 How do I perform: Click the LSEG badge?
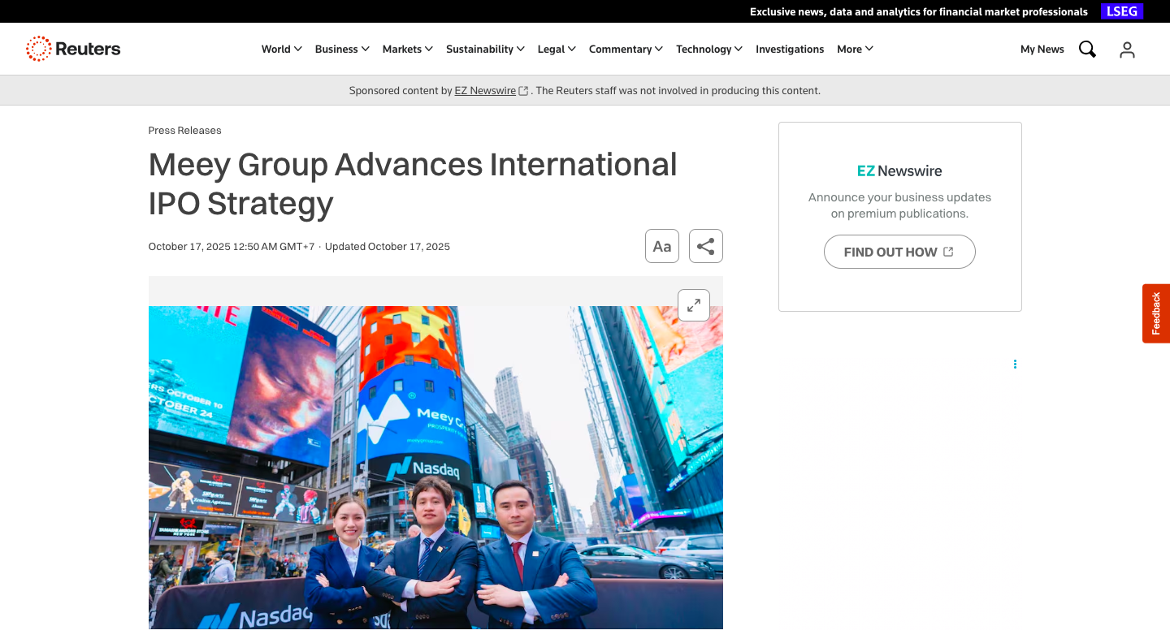[x=1122, y=11]
